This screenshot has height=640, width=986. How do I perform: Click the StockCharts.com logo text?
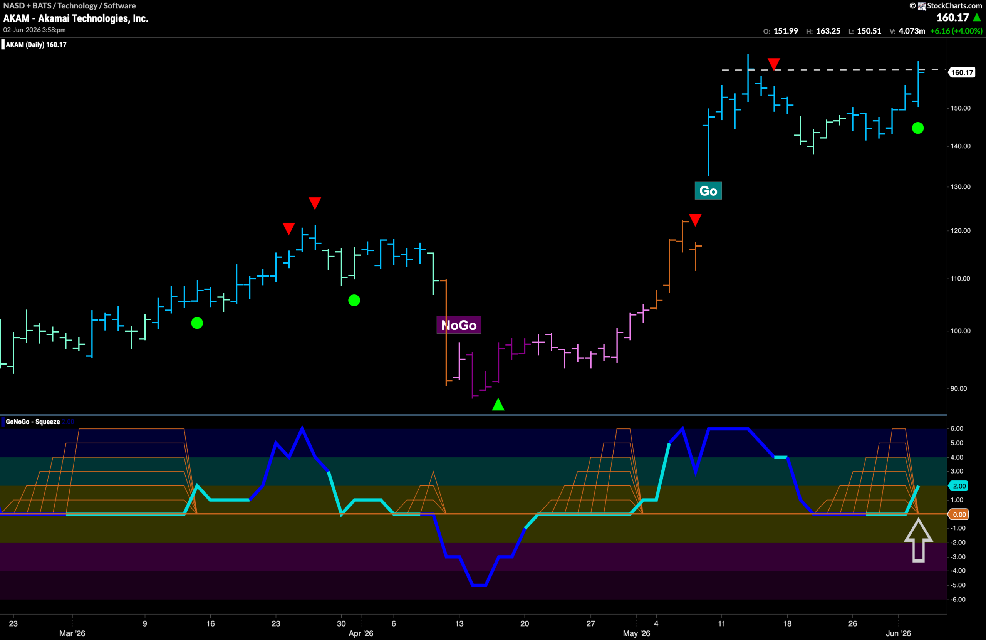tap(954, 6)
